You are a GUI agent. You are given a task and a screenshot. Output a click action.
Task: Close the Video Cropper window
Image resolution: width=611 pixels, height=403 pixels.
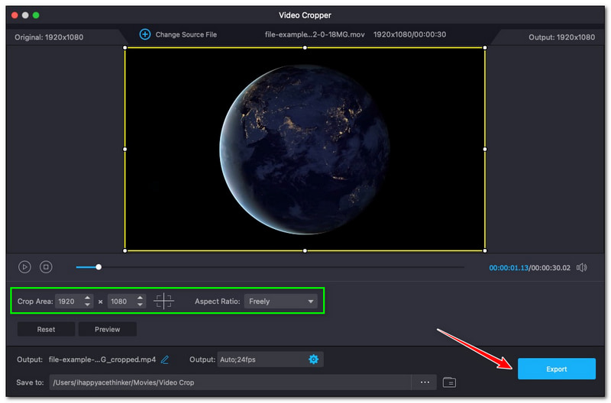[x=15, y=15]
